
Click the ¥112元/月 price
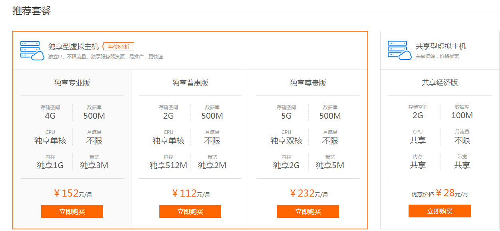coord(191,194)
